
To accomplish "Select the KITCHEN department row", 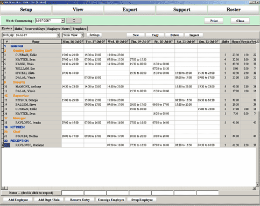I will click(18, 127).
